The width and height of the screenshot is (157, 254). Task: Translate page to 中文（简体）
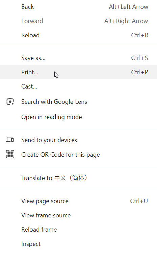point(78,178)
